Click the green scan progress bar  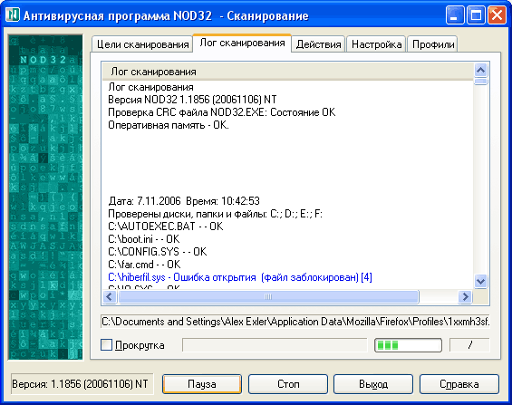408,345
